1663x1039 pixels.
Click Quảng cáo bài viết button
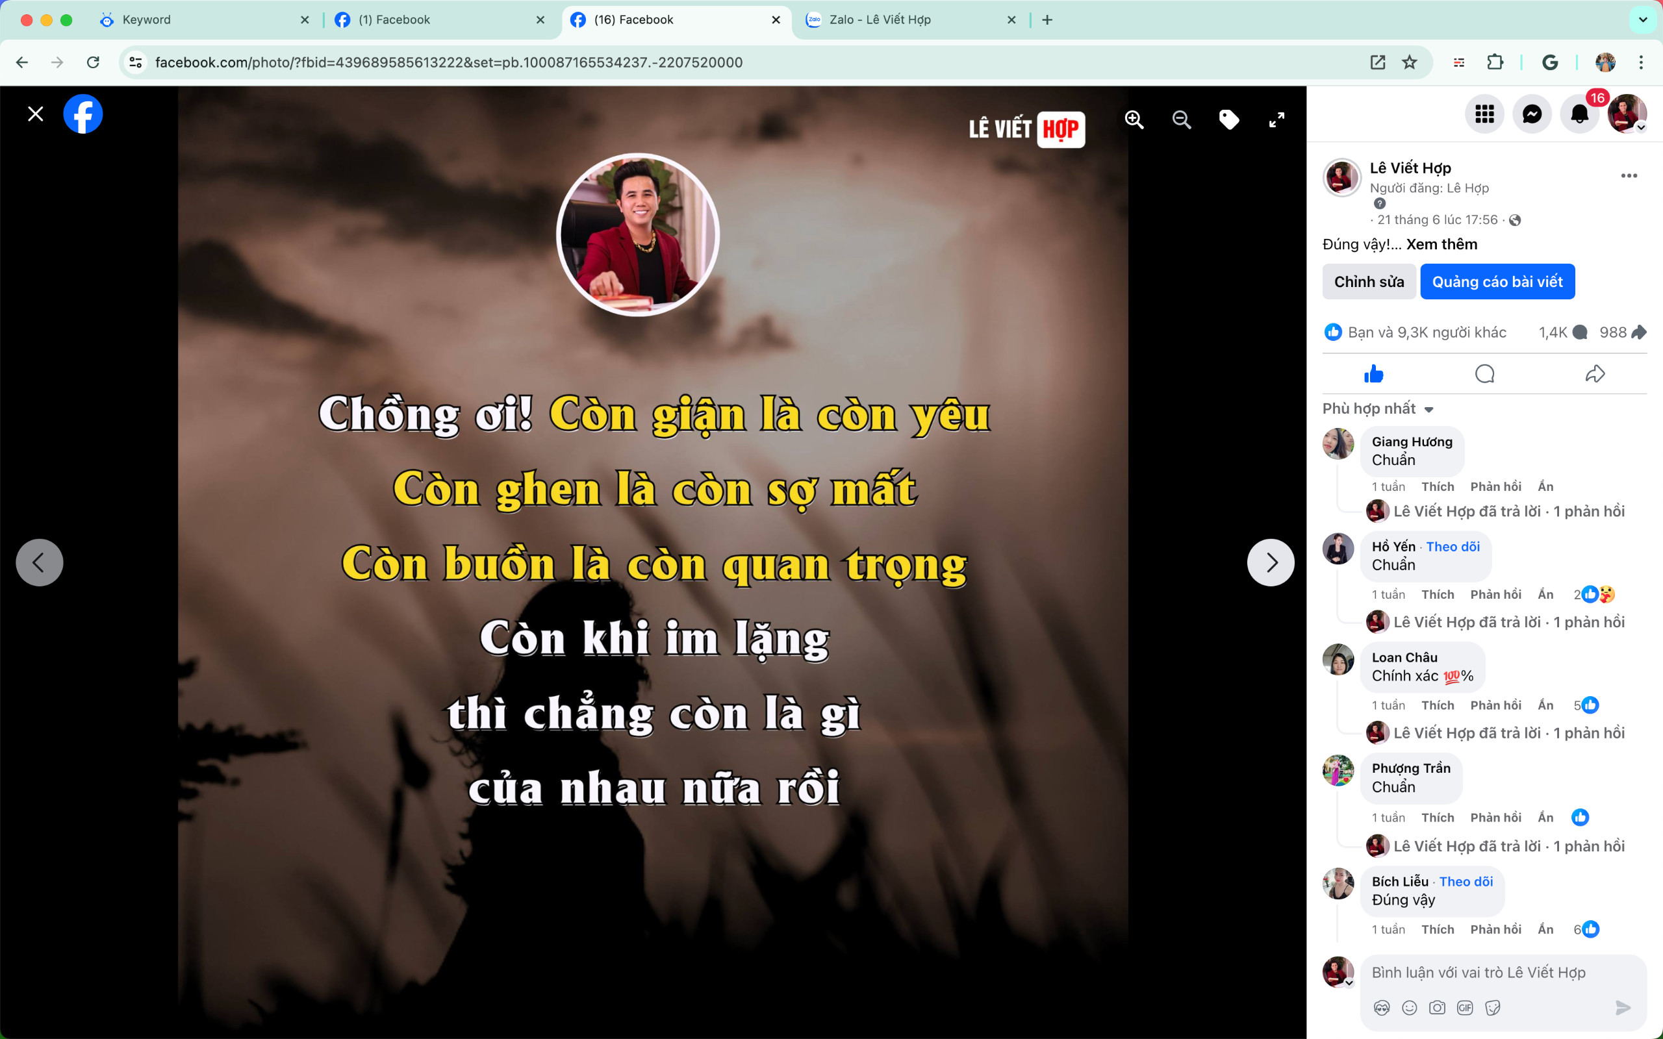pos(1497,282)
